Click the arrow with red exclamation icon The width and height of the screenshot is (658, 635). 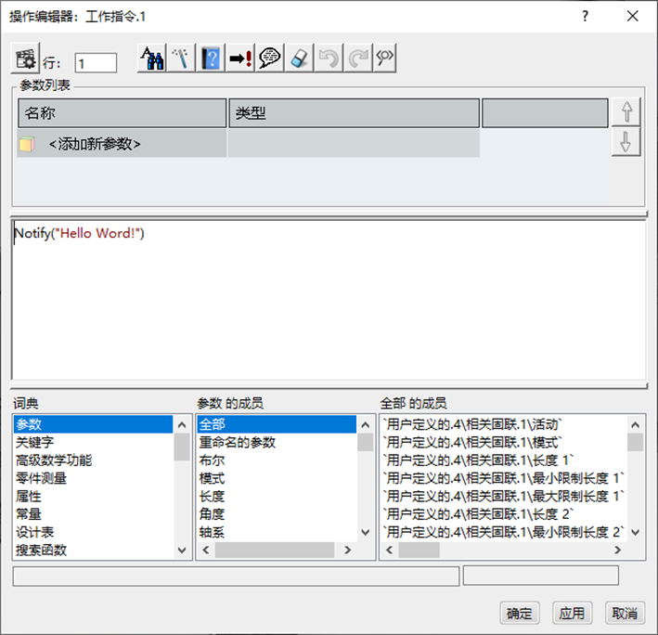[x=240, y=58]
